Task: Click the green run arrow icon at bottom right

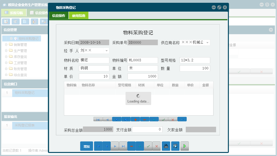Action: click(x=184, y=146)
